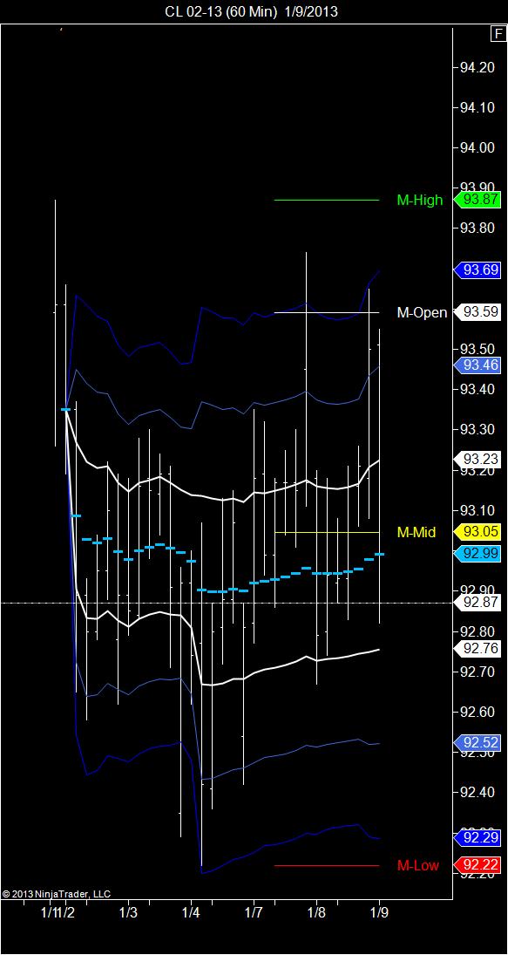Click the 94.20 price axis label
The image size is (508, 955).
coord(477,68)
